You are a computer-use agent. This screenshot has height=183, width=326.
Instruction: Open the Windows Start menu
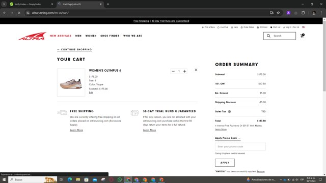(4, 179)
